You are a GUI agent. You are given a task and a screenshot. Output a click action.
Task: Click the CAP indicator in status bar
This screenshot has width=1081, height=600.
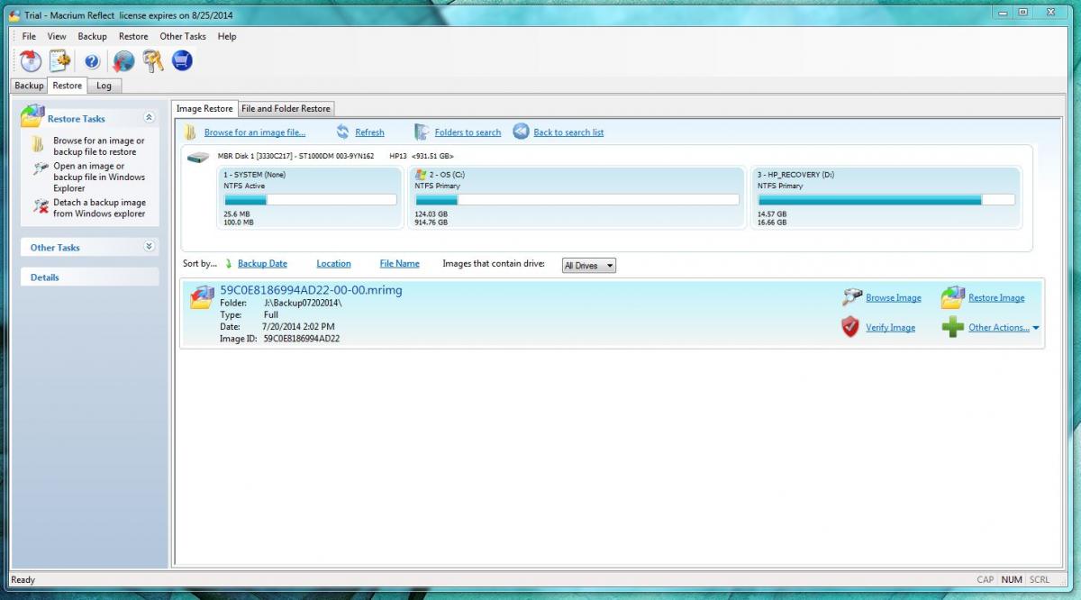click(x=986, y=579)
